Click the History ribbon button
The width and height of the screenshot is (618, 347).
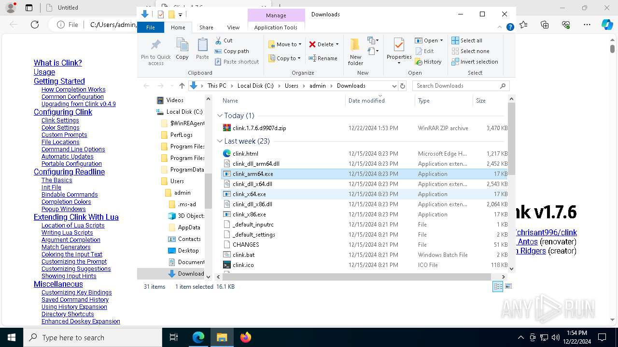pos(428,62)
